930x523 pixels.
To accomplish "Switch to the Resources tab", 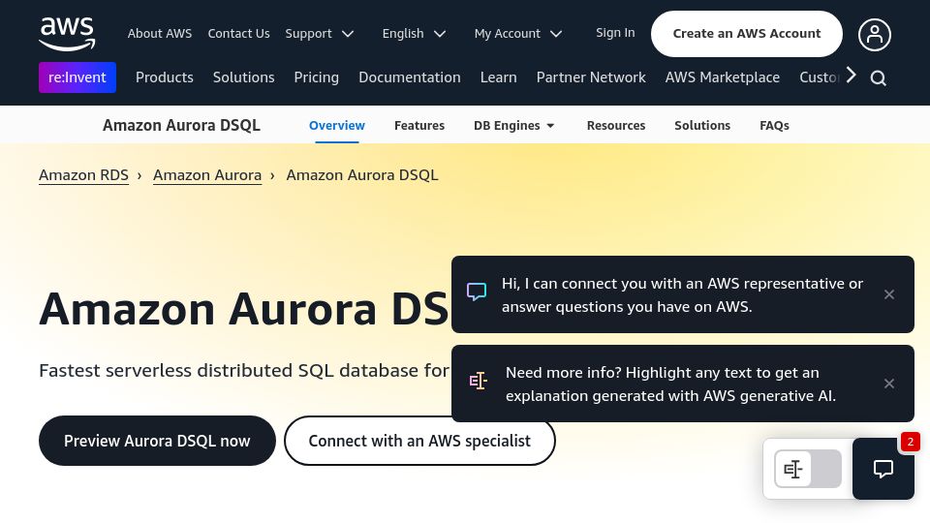I will [x=616, y=126].
